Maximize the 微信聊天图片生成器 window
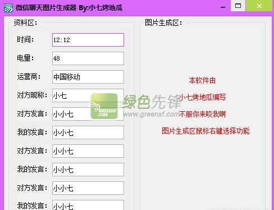The width and height of the screenshot is (274, 210). (x=238, y=6)
